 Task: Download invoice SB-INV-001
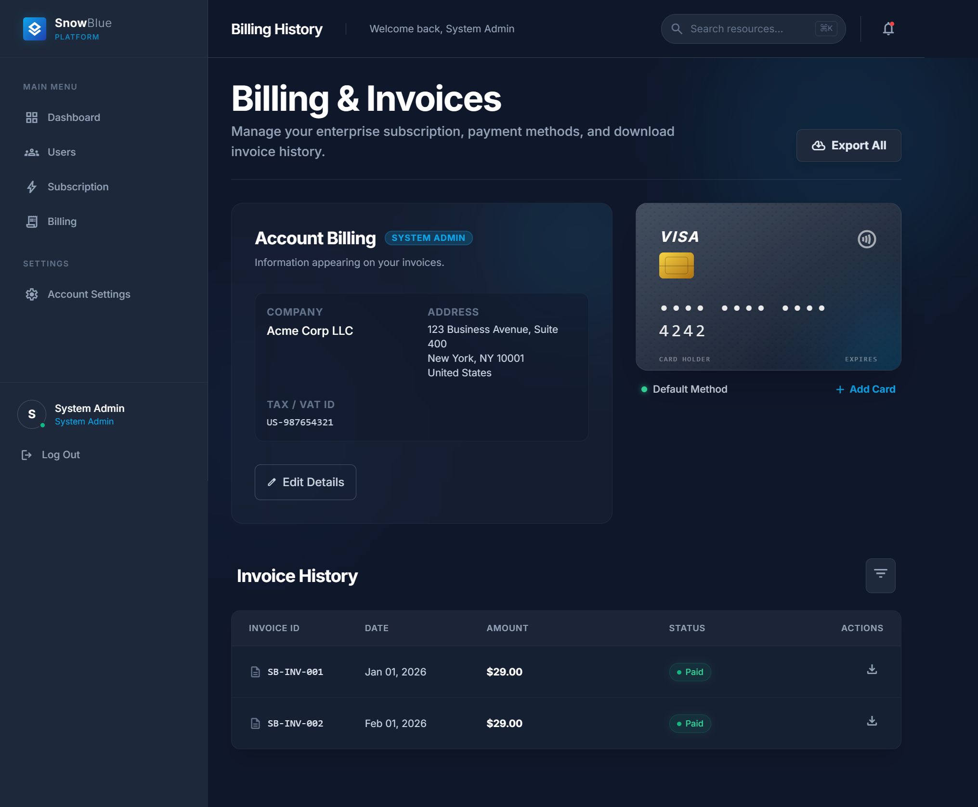(x=872, y=670)
